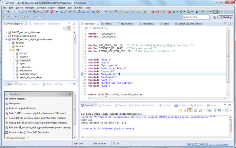The width and height of the screenshot is (236, 148).
Task: Click the Pin Console icon
Action: pyautogui.click(x=215, y=110)
